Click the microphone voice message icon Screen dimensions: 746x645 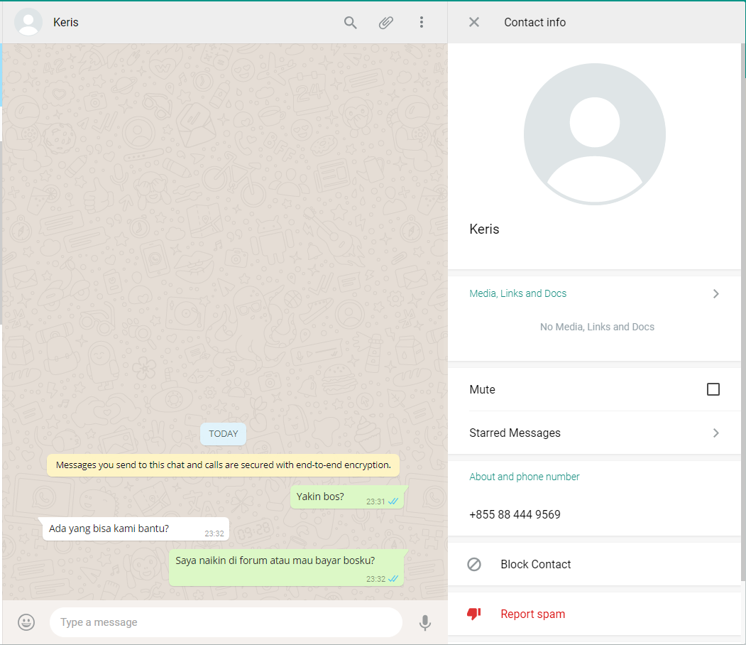pyautogui.click(x=424, y=622)
